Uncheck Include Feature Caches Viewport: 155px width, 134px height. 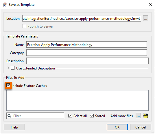pyautogui.click(x=8, y=85)
